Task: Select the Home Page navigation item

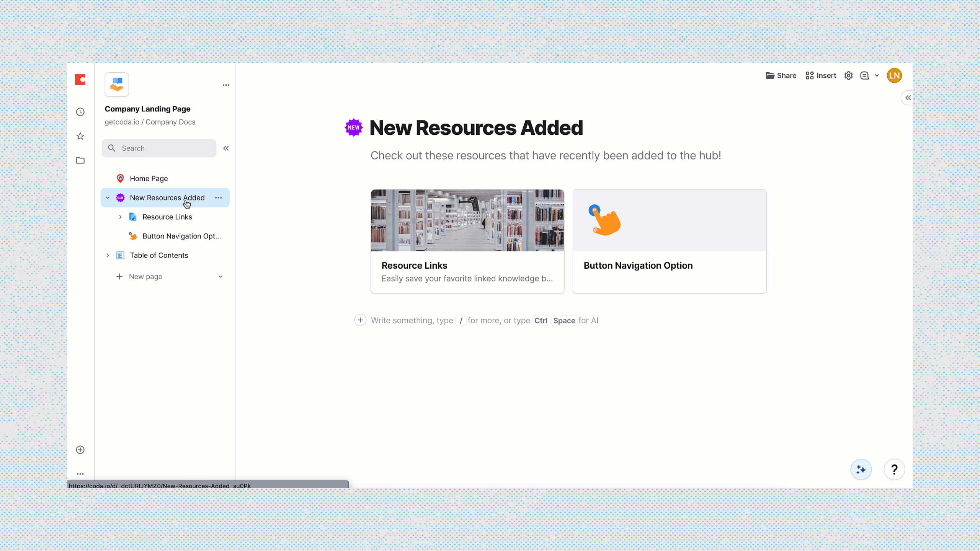Action: 149,178
